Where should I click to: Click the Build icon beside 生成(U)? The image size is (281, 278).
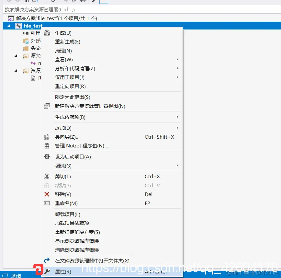click(47, 33)
